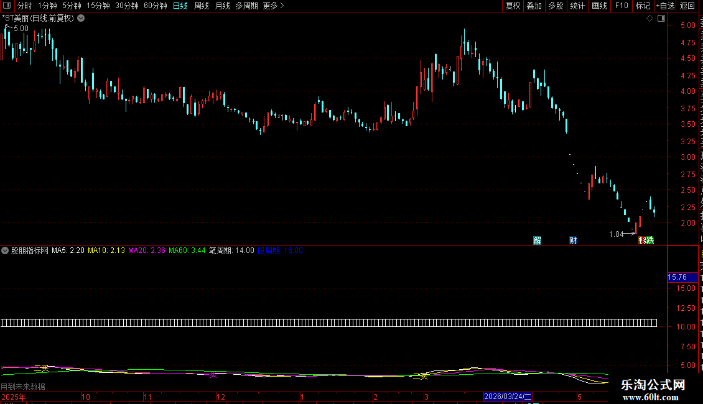Click the 4.50 price axis label
The height and width of the screenshot is (404, 703).
(687, 58)
